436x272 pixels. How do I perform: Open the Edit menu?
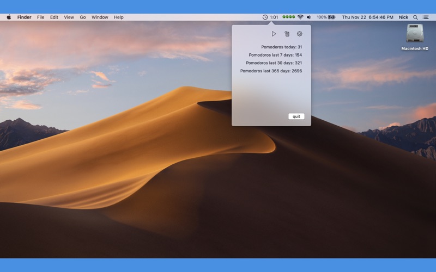pos(54,17)
